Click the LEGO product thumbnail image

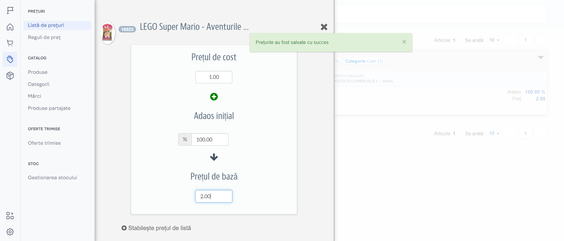[108, 33]
